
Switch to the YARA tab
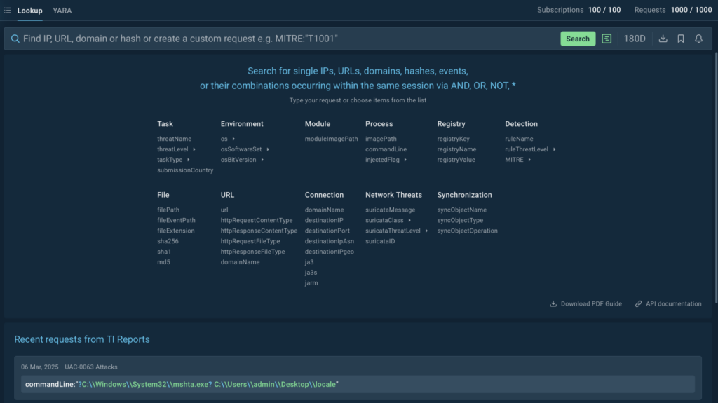62,11
